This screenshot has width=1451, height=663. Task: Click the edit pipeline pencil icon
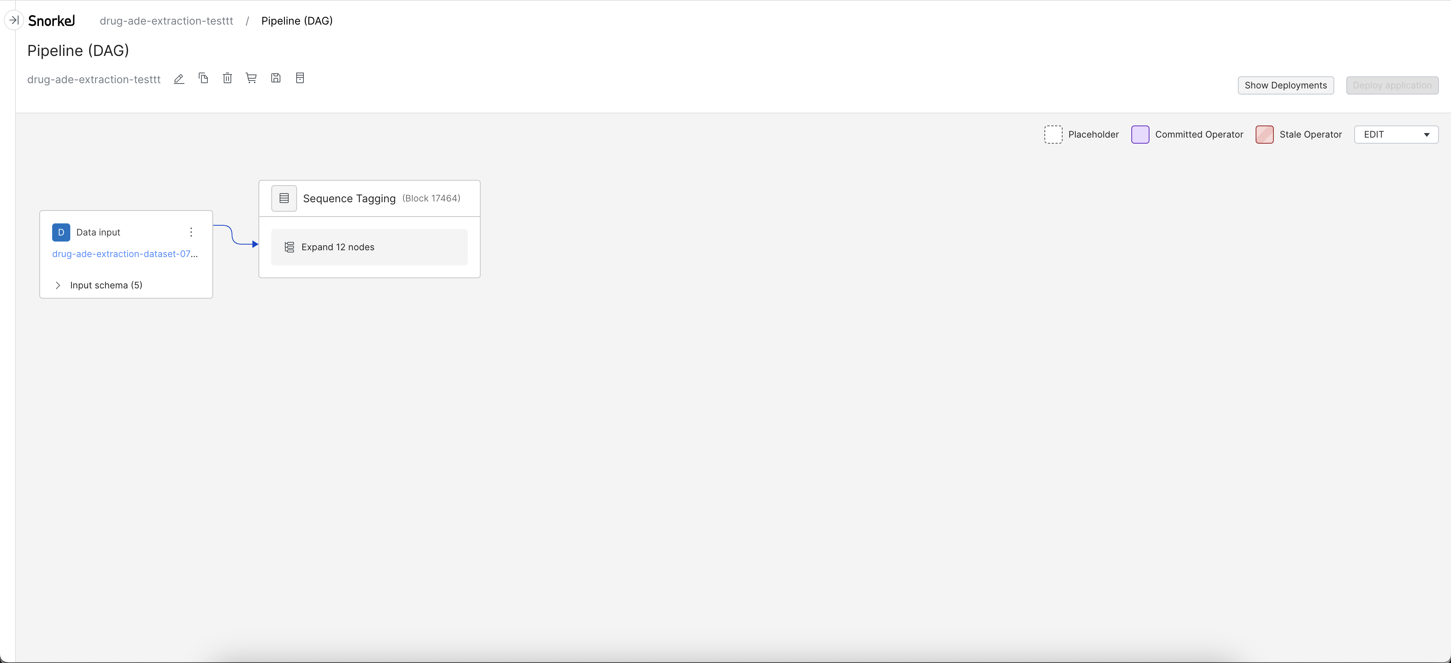coord(179,79)
